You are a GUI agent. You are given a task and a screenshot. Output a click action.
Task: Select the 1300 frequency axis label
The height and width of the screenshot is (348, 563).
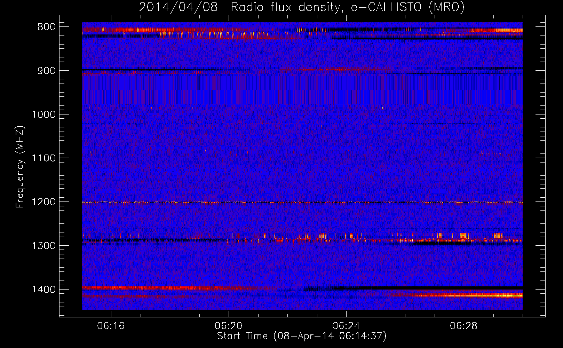pyautogui.click(x=43, y=246)
